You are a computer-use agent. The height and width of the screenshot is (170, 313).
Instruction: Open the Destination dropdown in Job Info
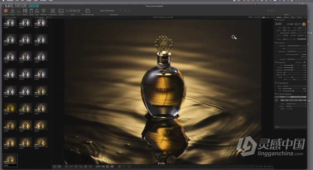(x=296, y=46)
